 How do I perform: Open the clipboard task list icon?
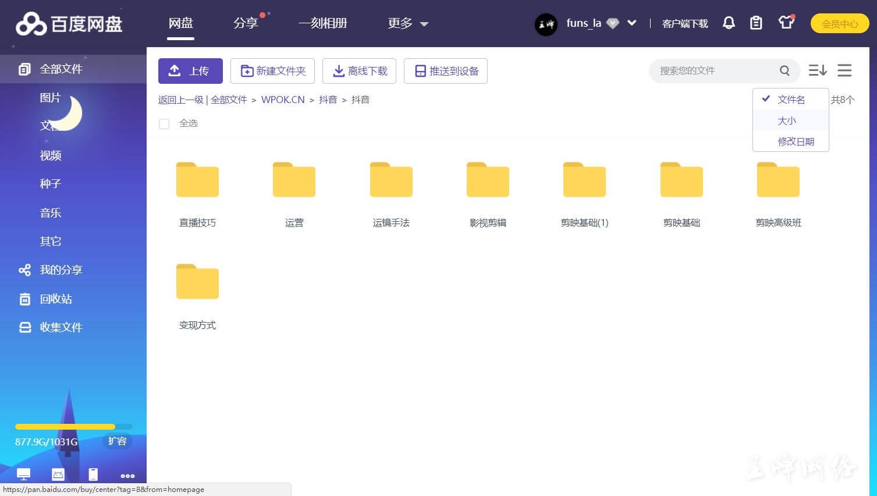coord(756,23)
